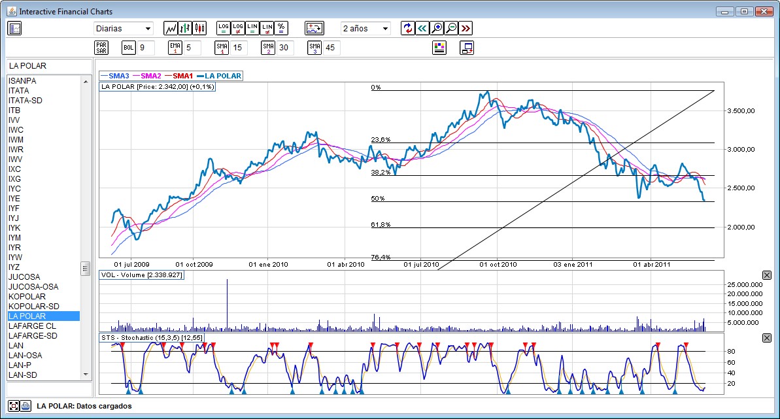This screenshot has width=780, height=419.
Task: Toggle the EMA 1 indicator
Action: (x=175, y=48)
